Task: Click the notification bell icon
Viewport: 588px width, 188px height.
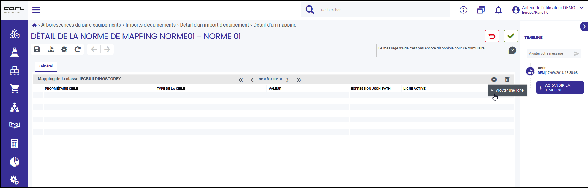Action: [498, 10]
